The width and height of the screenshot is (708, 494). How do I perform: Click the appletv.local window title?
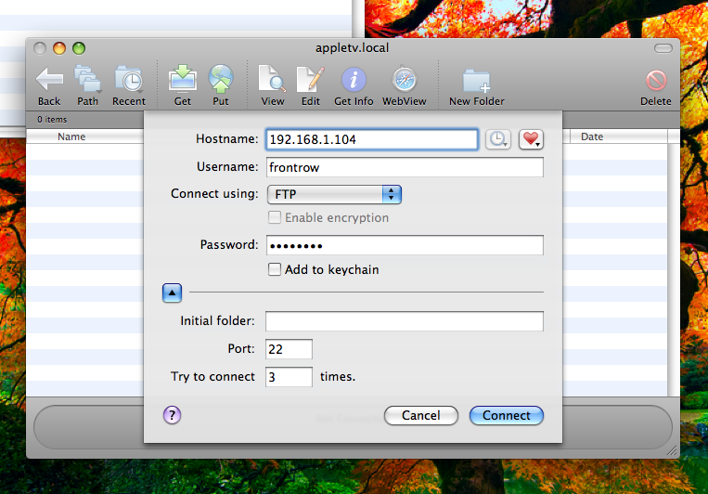353,48
